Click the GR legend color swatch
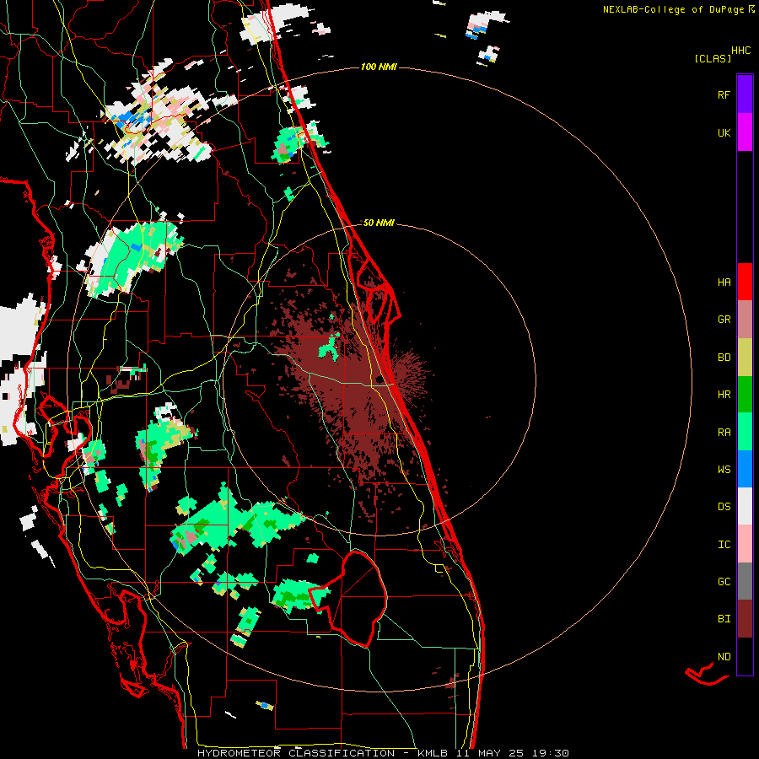 pos(745,320)
